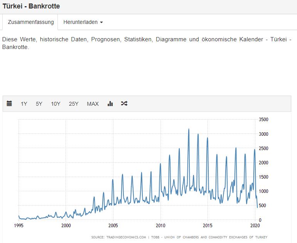Click the 2015 x-axis label

(x=208, y=226)
